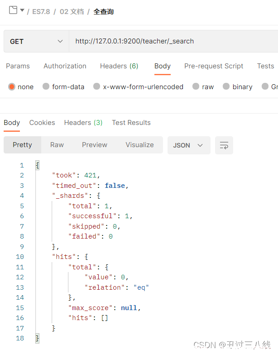Open the JSON format dropdown
The image size is (278, 354).
[189, 145]
